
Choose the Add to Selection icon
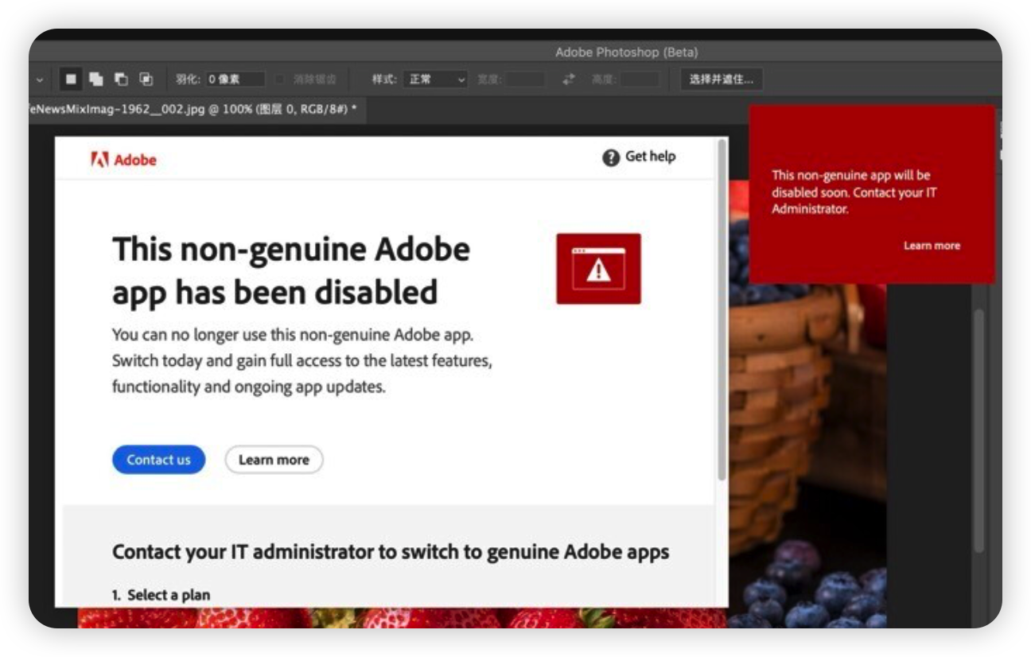(x=95, y=80)
